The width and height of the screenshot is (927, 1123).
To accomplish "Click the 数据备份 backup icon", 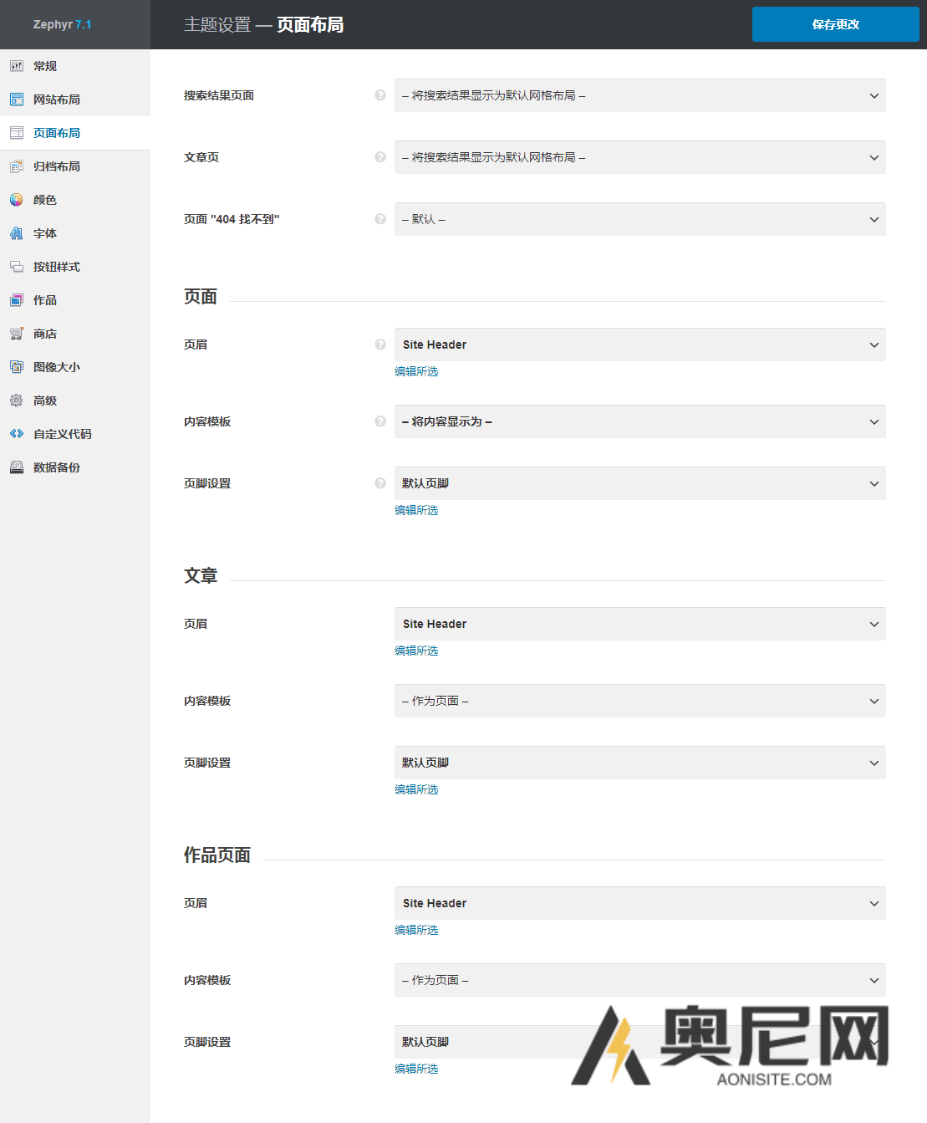I will pyautogui.click(x=17, y=467).
